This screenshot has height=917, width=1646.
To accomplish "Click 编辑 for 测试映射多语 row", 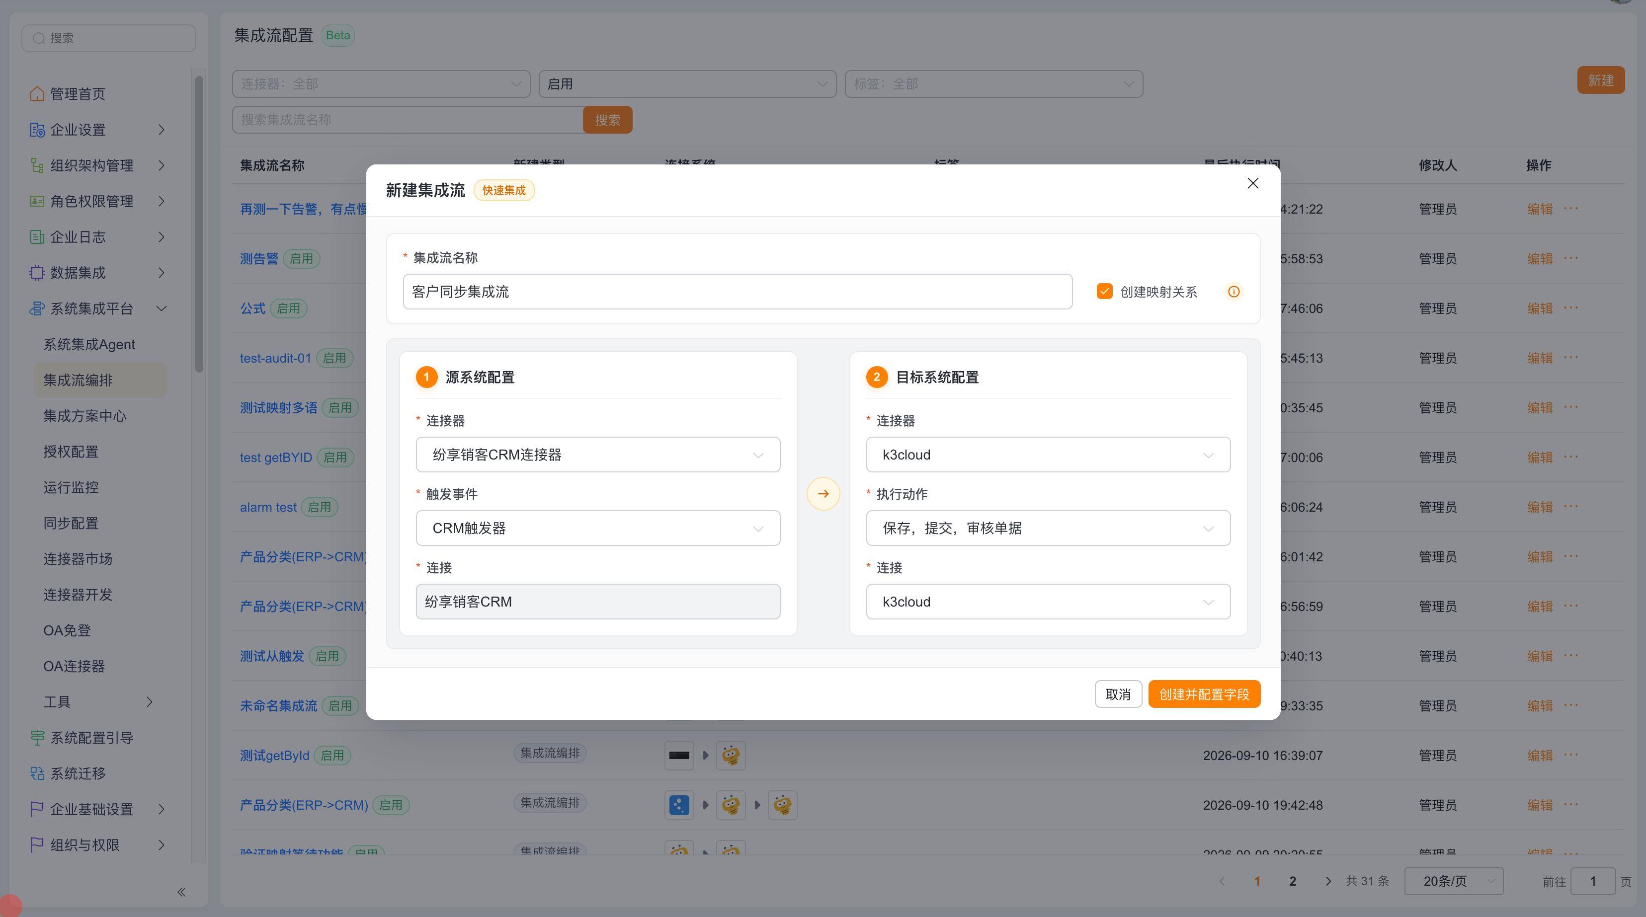I will pos(1539,407).
